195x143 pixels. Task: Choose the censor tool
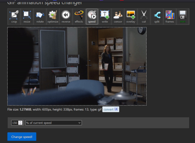tap(118, 17)
